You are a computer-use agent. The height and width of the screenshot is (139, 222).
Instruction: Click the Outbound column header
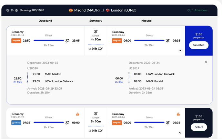click(x=45, y=21)
